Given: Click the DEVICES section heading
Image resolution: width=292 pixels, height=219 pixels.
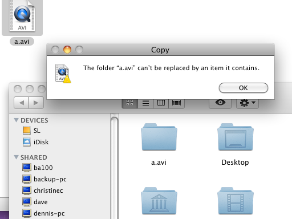Looking at the screenshot, I should [34, 120].
